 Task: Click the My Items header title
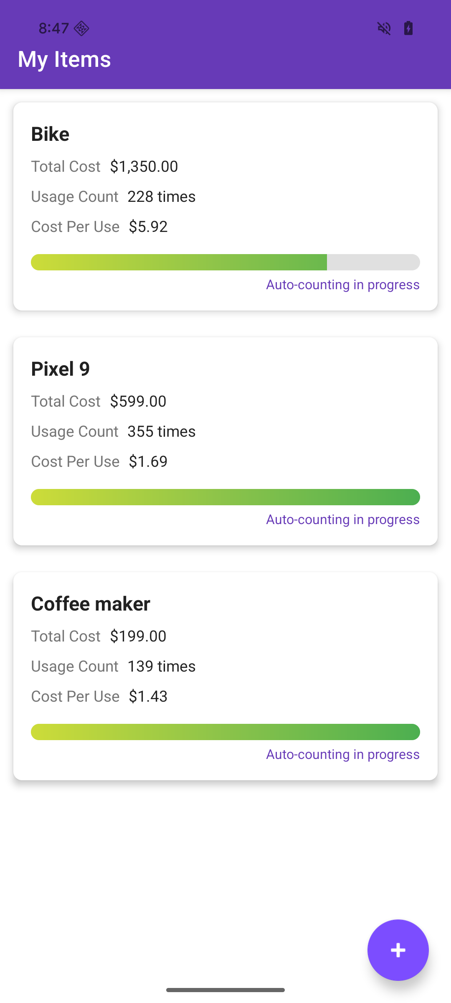pyautogui.click(x=64, y=59)
